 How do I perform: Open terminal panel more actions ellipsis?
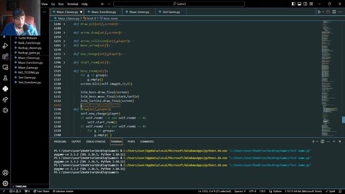tap(328, 141)
